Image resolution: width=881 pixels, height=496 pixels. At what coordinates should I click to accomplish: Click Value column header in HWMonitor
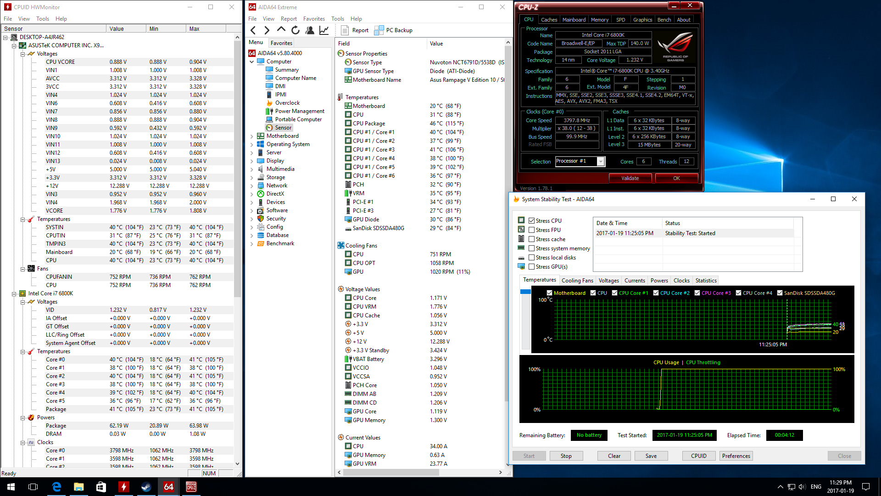click(x=126, y=28)
